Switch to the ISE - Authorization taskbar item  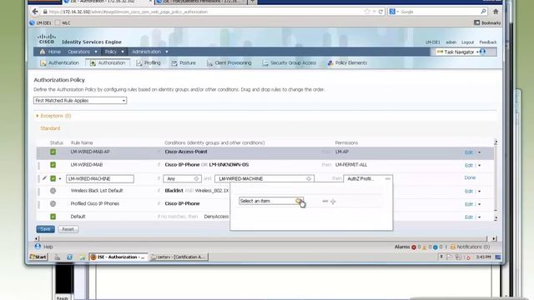118,257
